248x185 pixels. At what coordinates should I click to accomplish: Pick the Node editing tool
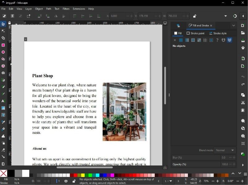click(x=3, y=31)
